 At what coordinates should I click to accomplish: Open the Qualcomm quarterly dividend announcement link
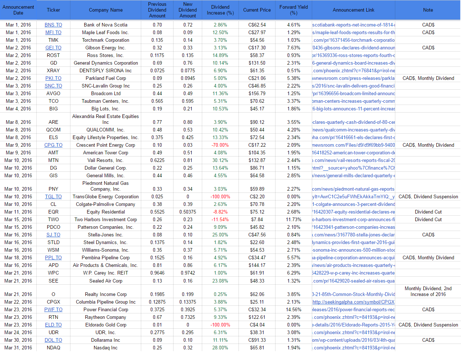[x=354, y=130]
